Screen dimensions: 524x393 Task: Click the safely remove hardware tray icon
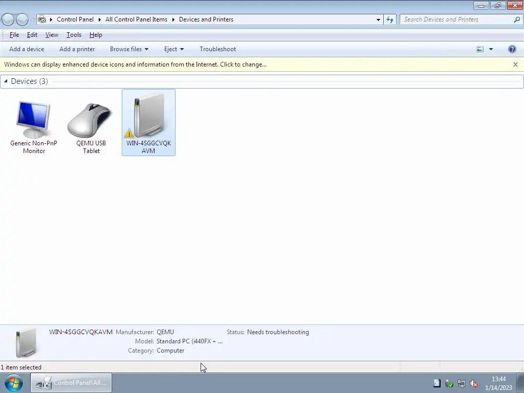(449, 384)
